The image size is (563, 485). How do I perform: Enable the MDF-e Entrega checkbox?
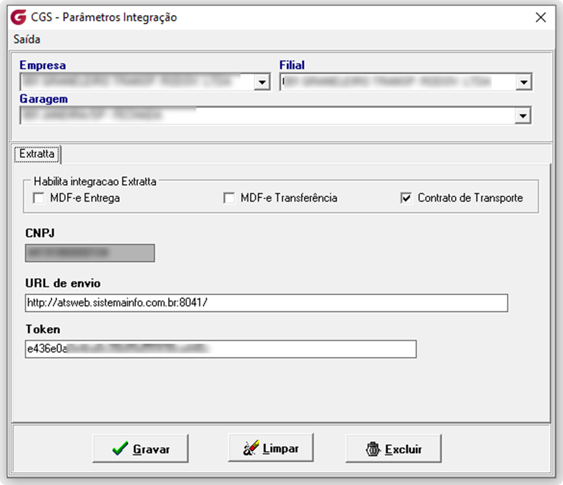(38, 198)
